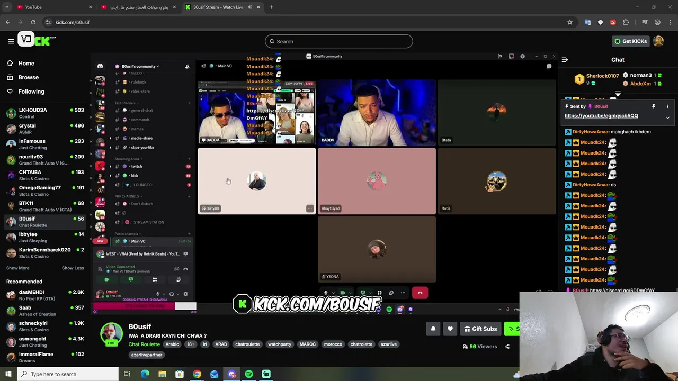Collapse the chat panel with the arrow icon

(x=565, y=60)
